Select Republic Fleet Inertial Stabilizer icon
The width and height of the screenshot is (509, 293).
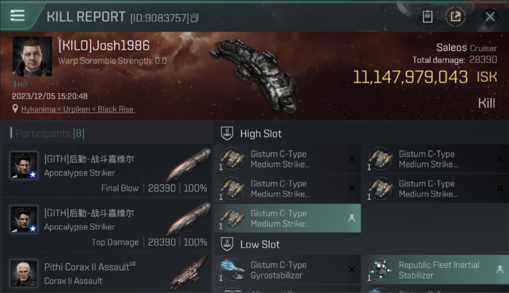(x=381, y=270)
